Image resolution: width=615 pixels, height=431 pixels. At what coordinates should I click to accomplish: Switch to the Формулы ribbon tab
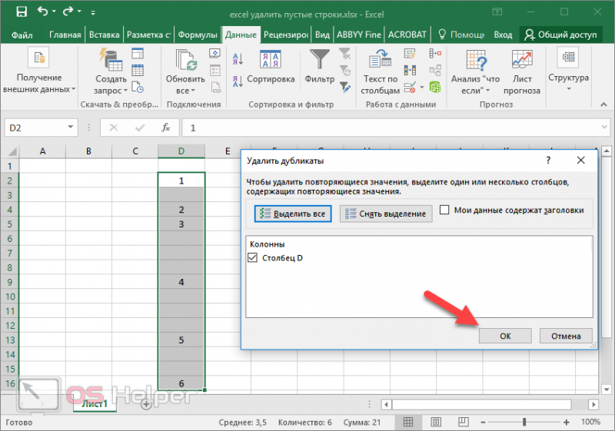click(x=198, y=35)
